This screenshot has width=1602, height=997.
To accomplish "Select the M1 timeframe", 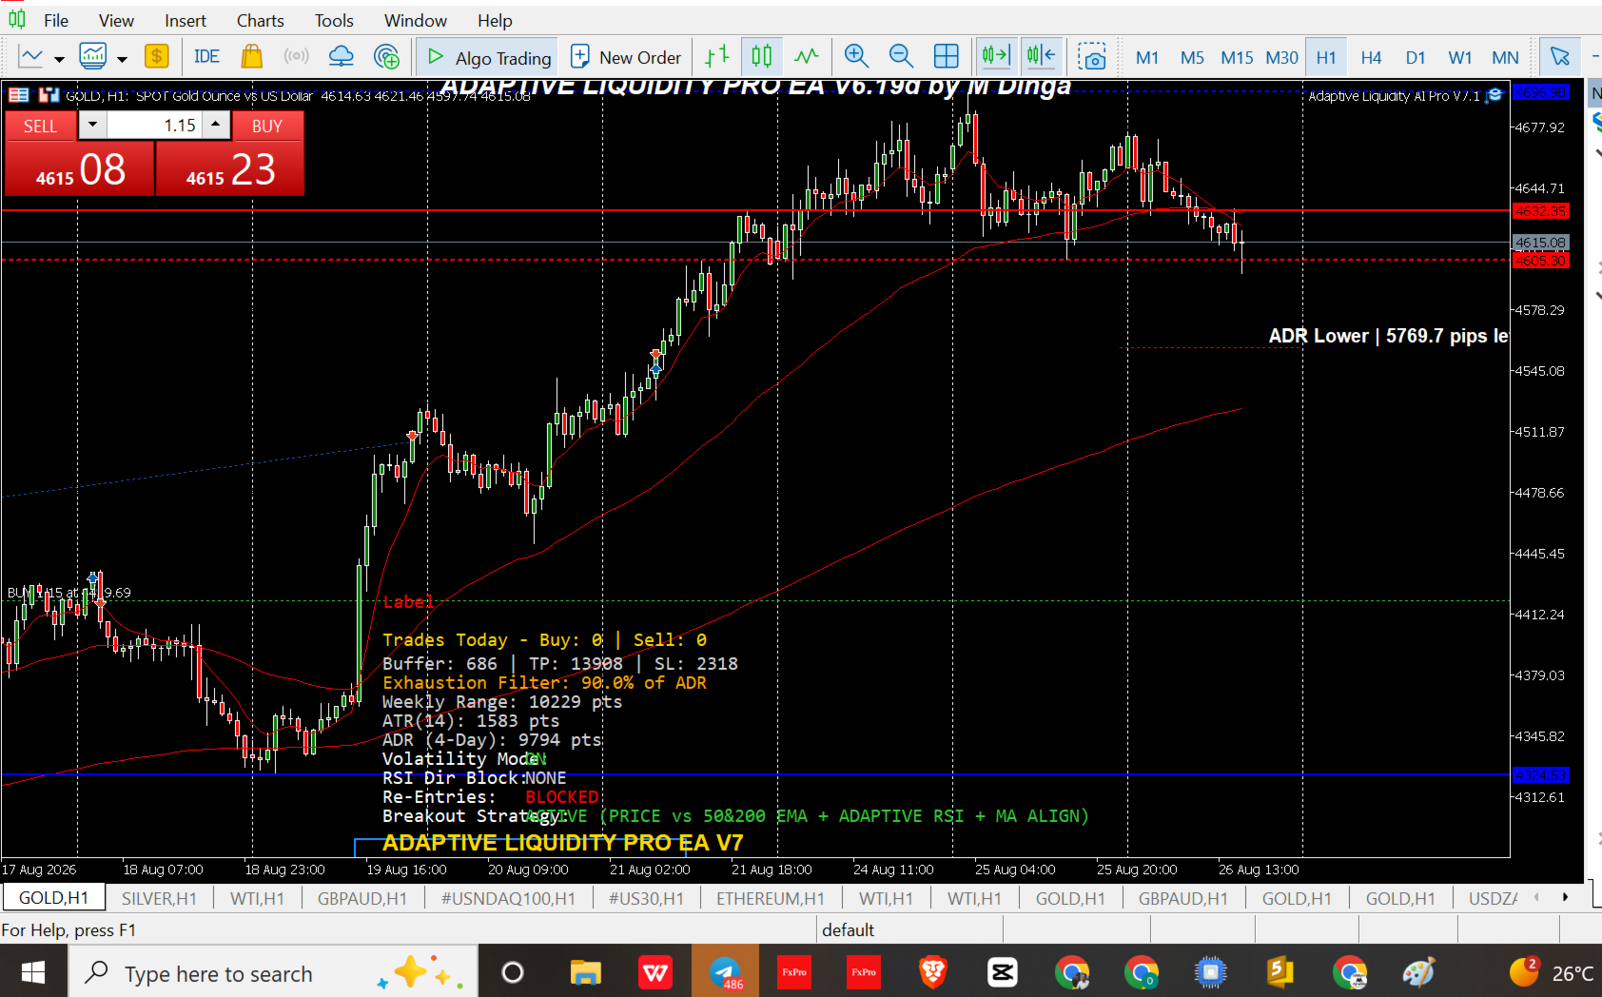I will 1147,58.
